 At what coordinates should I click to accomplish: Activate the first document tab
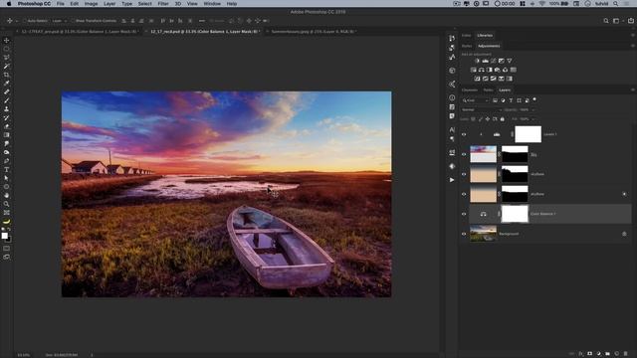(80, 31)
